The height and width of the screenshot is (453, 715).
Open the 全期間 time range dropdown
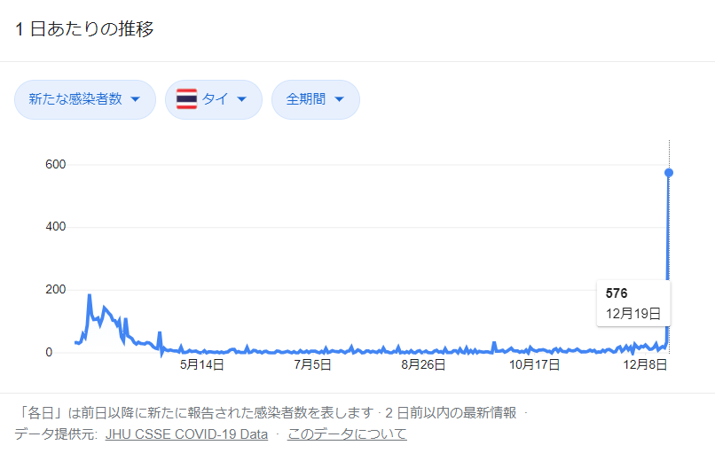click(x=315, y=99)
